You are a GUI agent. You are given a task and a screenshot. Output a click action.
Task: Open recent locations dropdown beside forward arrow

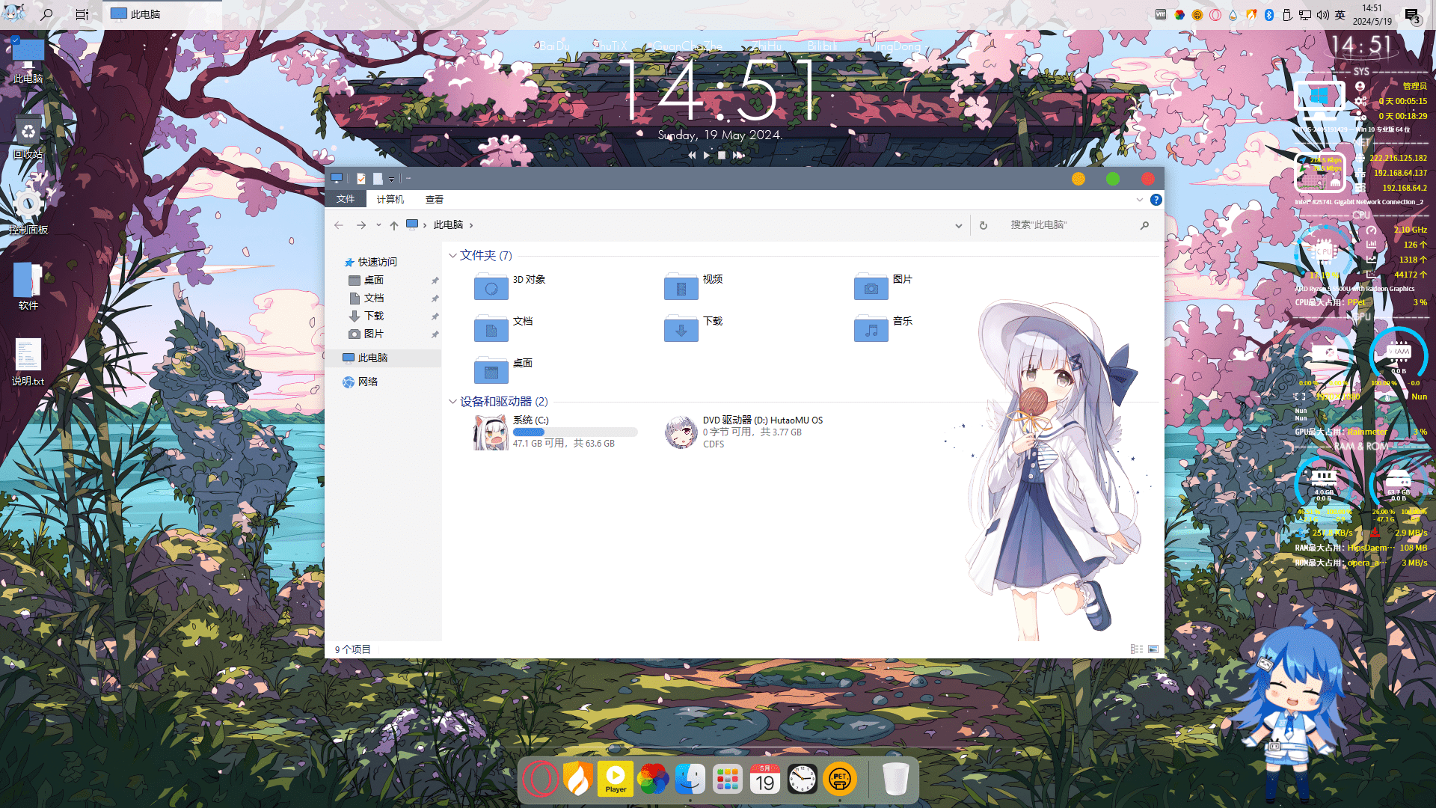tap(378, 225)
